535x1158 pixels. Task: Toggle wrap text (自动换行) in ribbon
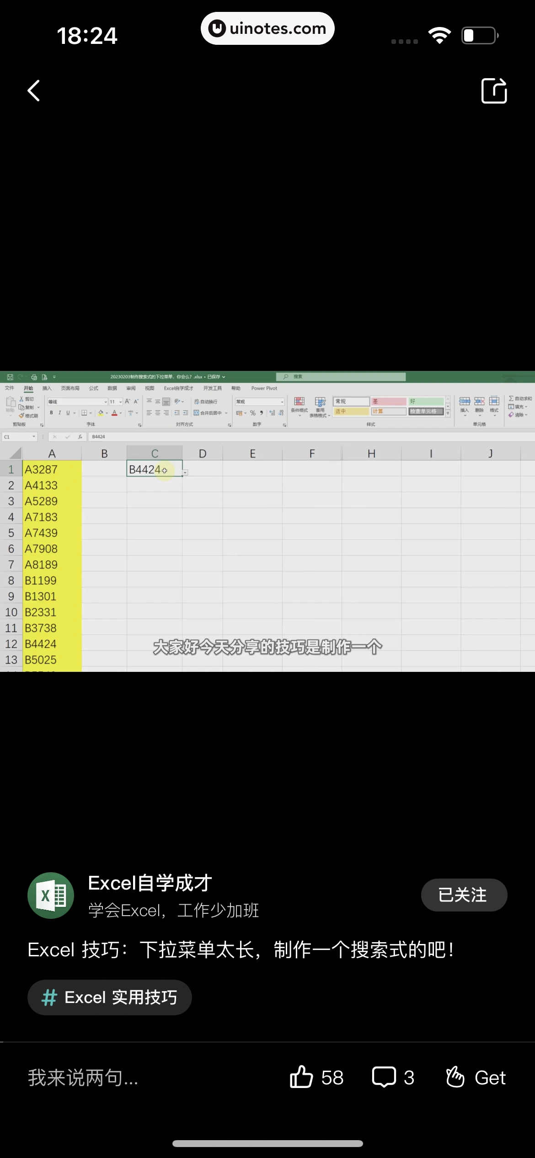tap(206, 402)
